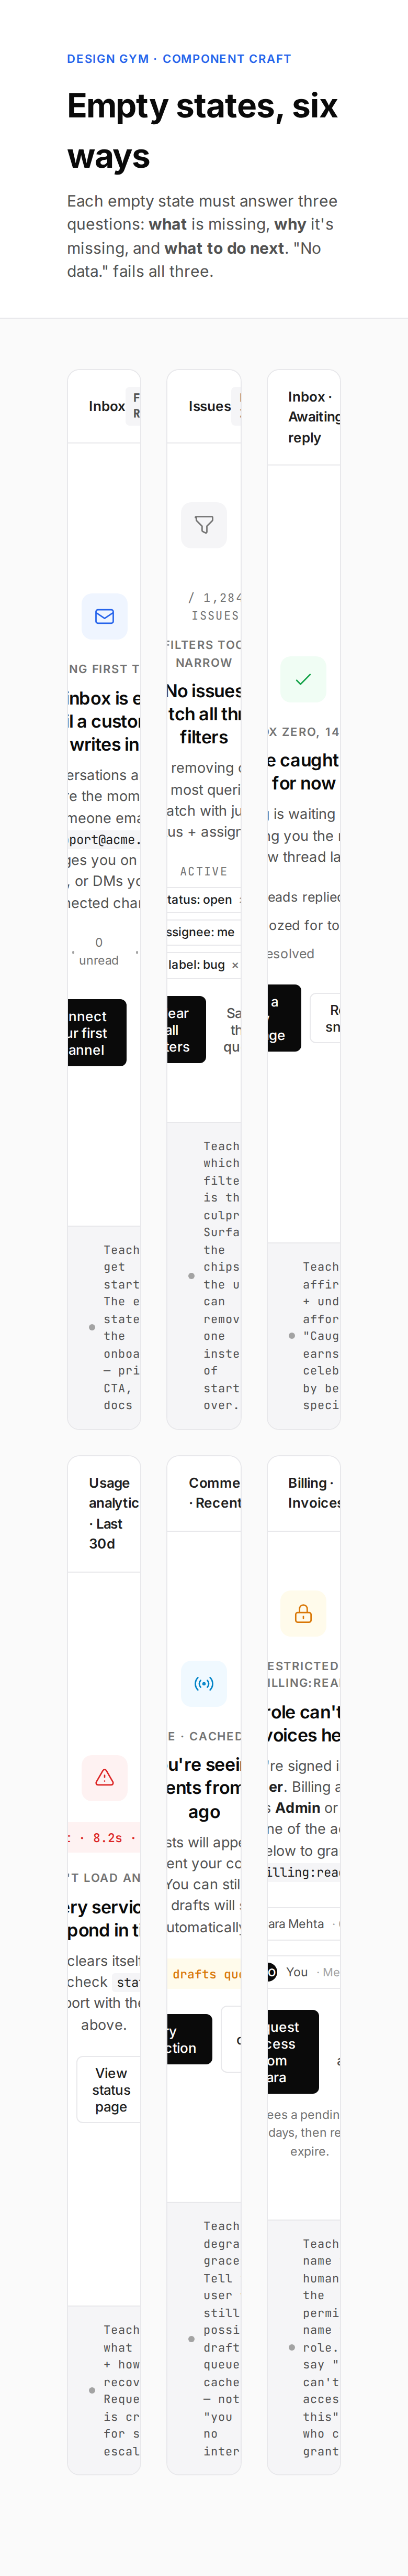Click the red warning triangle icon
Screen dimensions: 408x2576
104,1777
